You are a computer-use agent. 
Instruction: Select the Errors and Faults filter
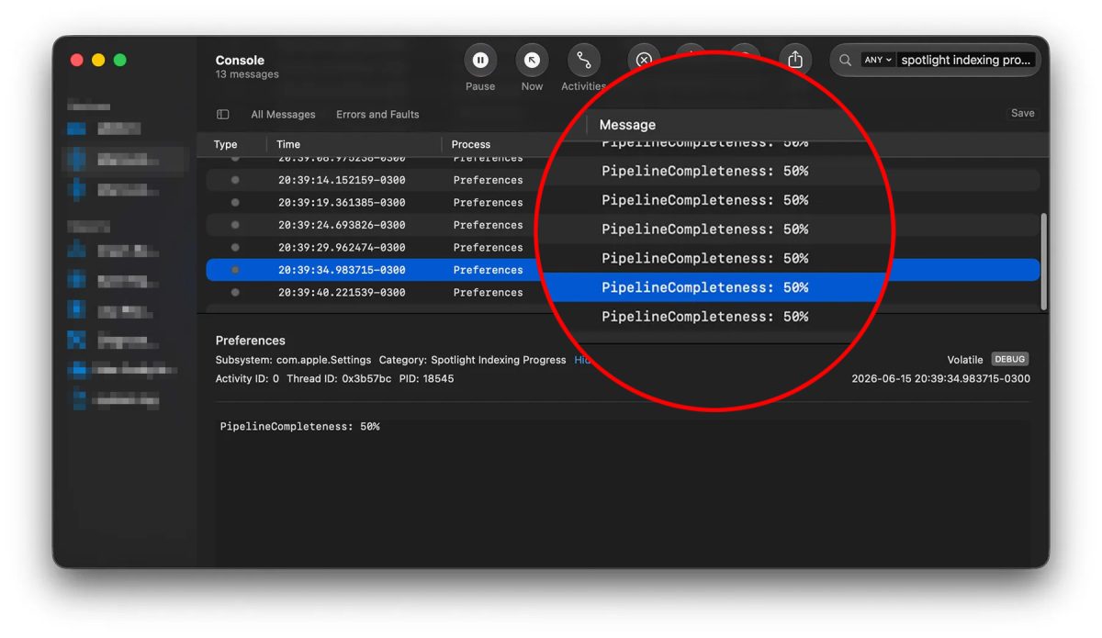[377, 115]
